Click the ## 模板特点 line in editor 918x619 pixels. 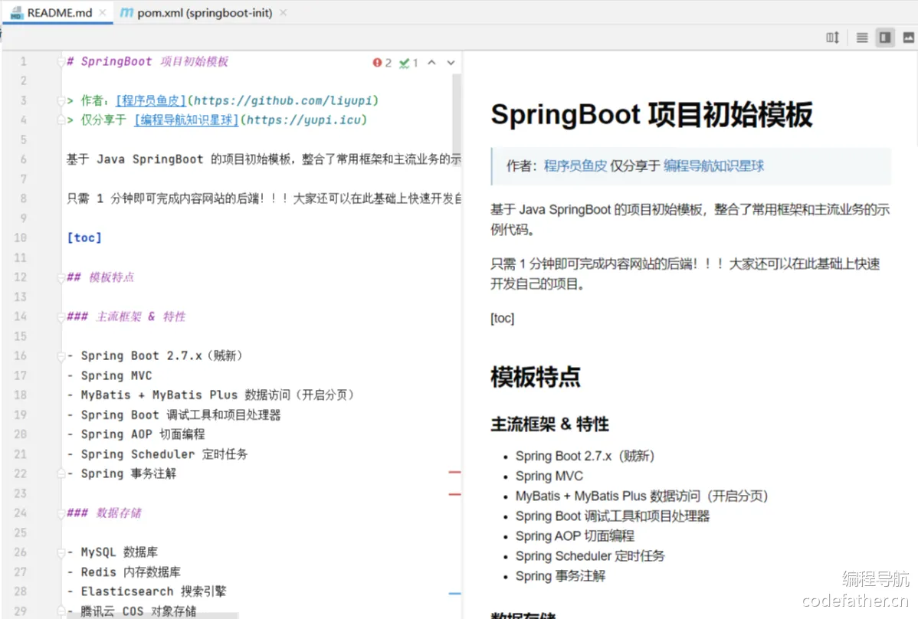click(100, 277)
